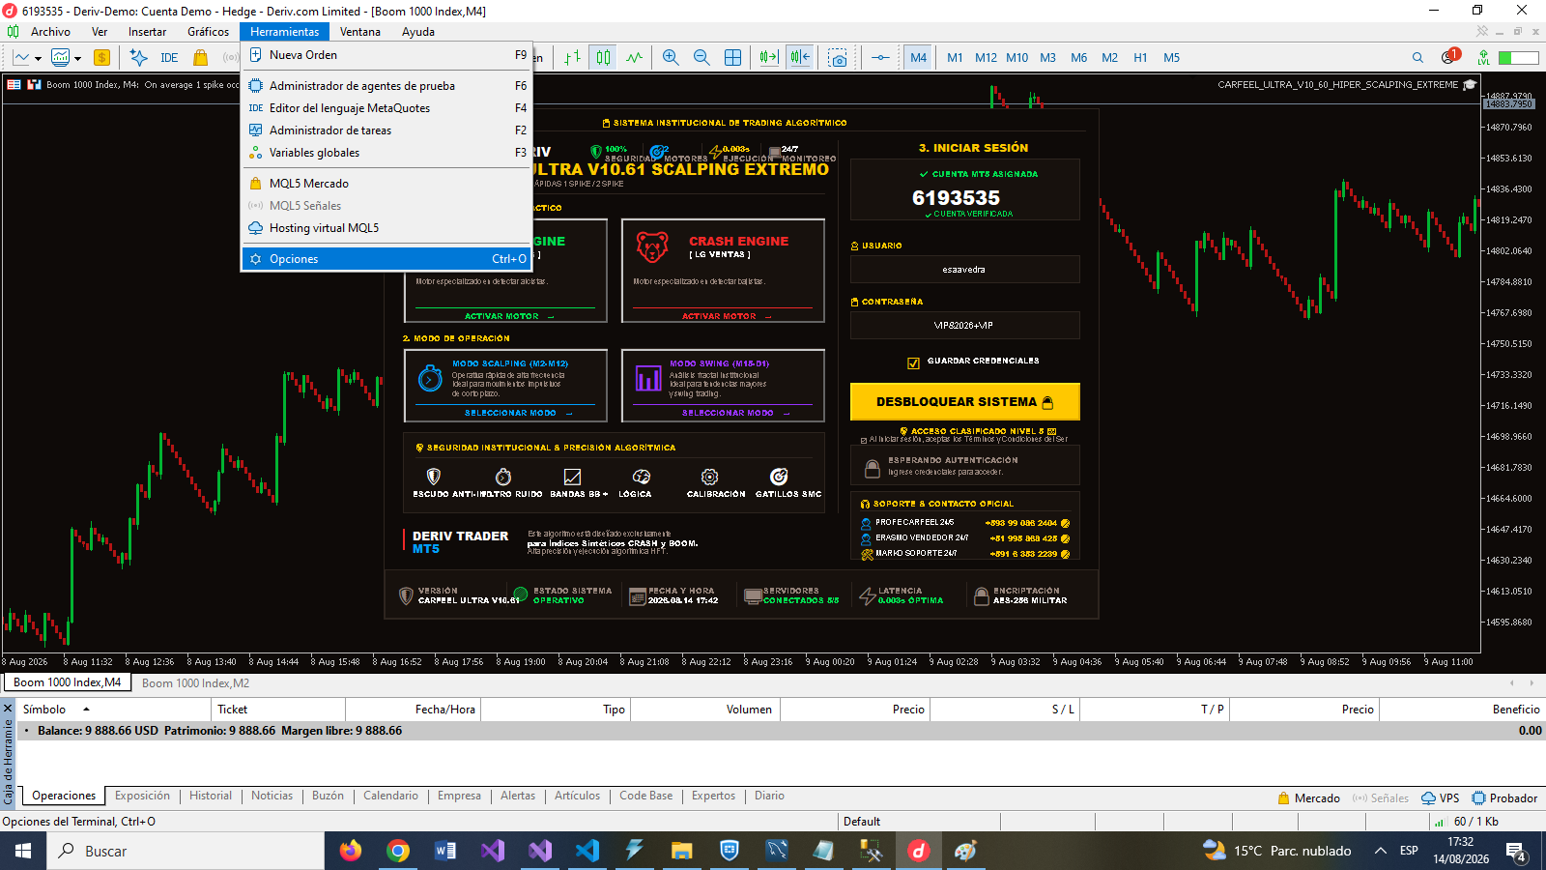Show hidden system tray icons
This screenshot has width=1546, height=870.
click(x=1381, y=851)
